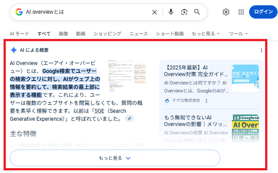This screenshot has height=173, width=278.
Task: Clear the search query with X icon
Action: tap(155, 12)
